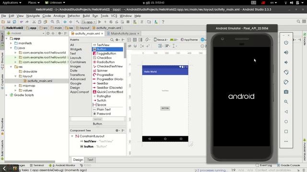Click the palette list vertical scrollbar
This screenshot has width=307, height=172.
point(125,51)
